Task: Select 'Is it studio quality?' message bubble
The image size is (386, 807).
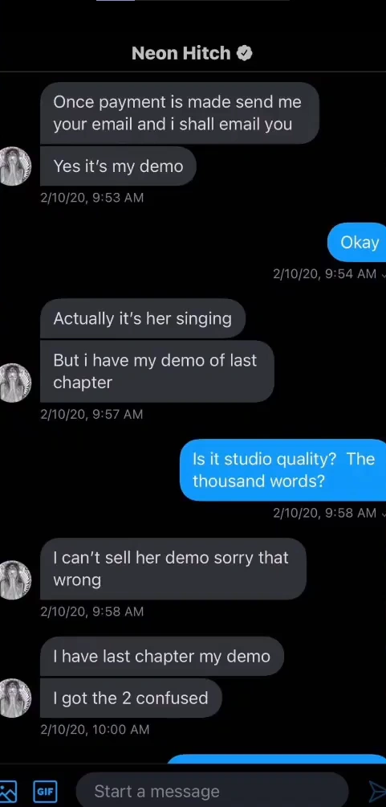Action: point(283,470)
